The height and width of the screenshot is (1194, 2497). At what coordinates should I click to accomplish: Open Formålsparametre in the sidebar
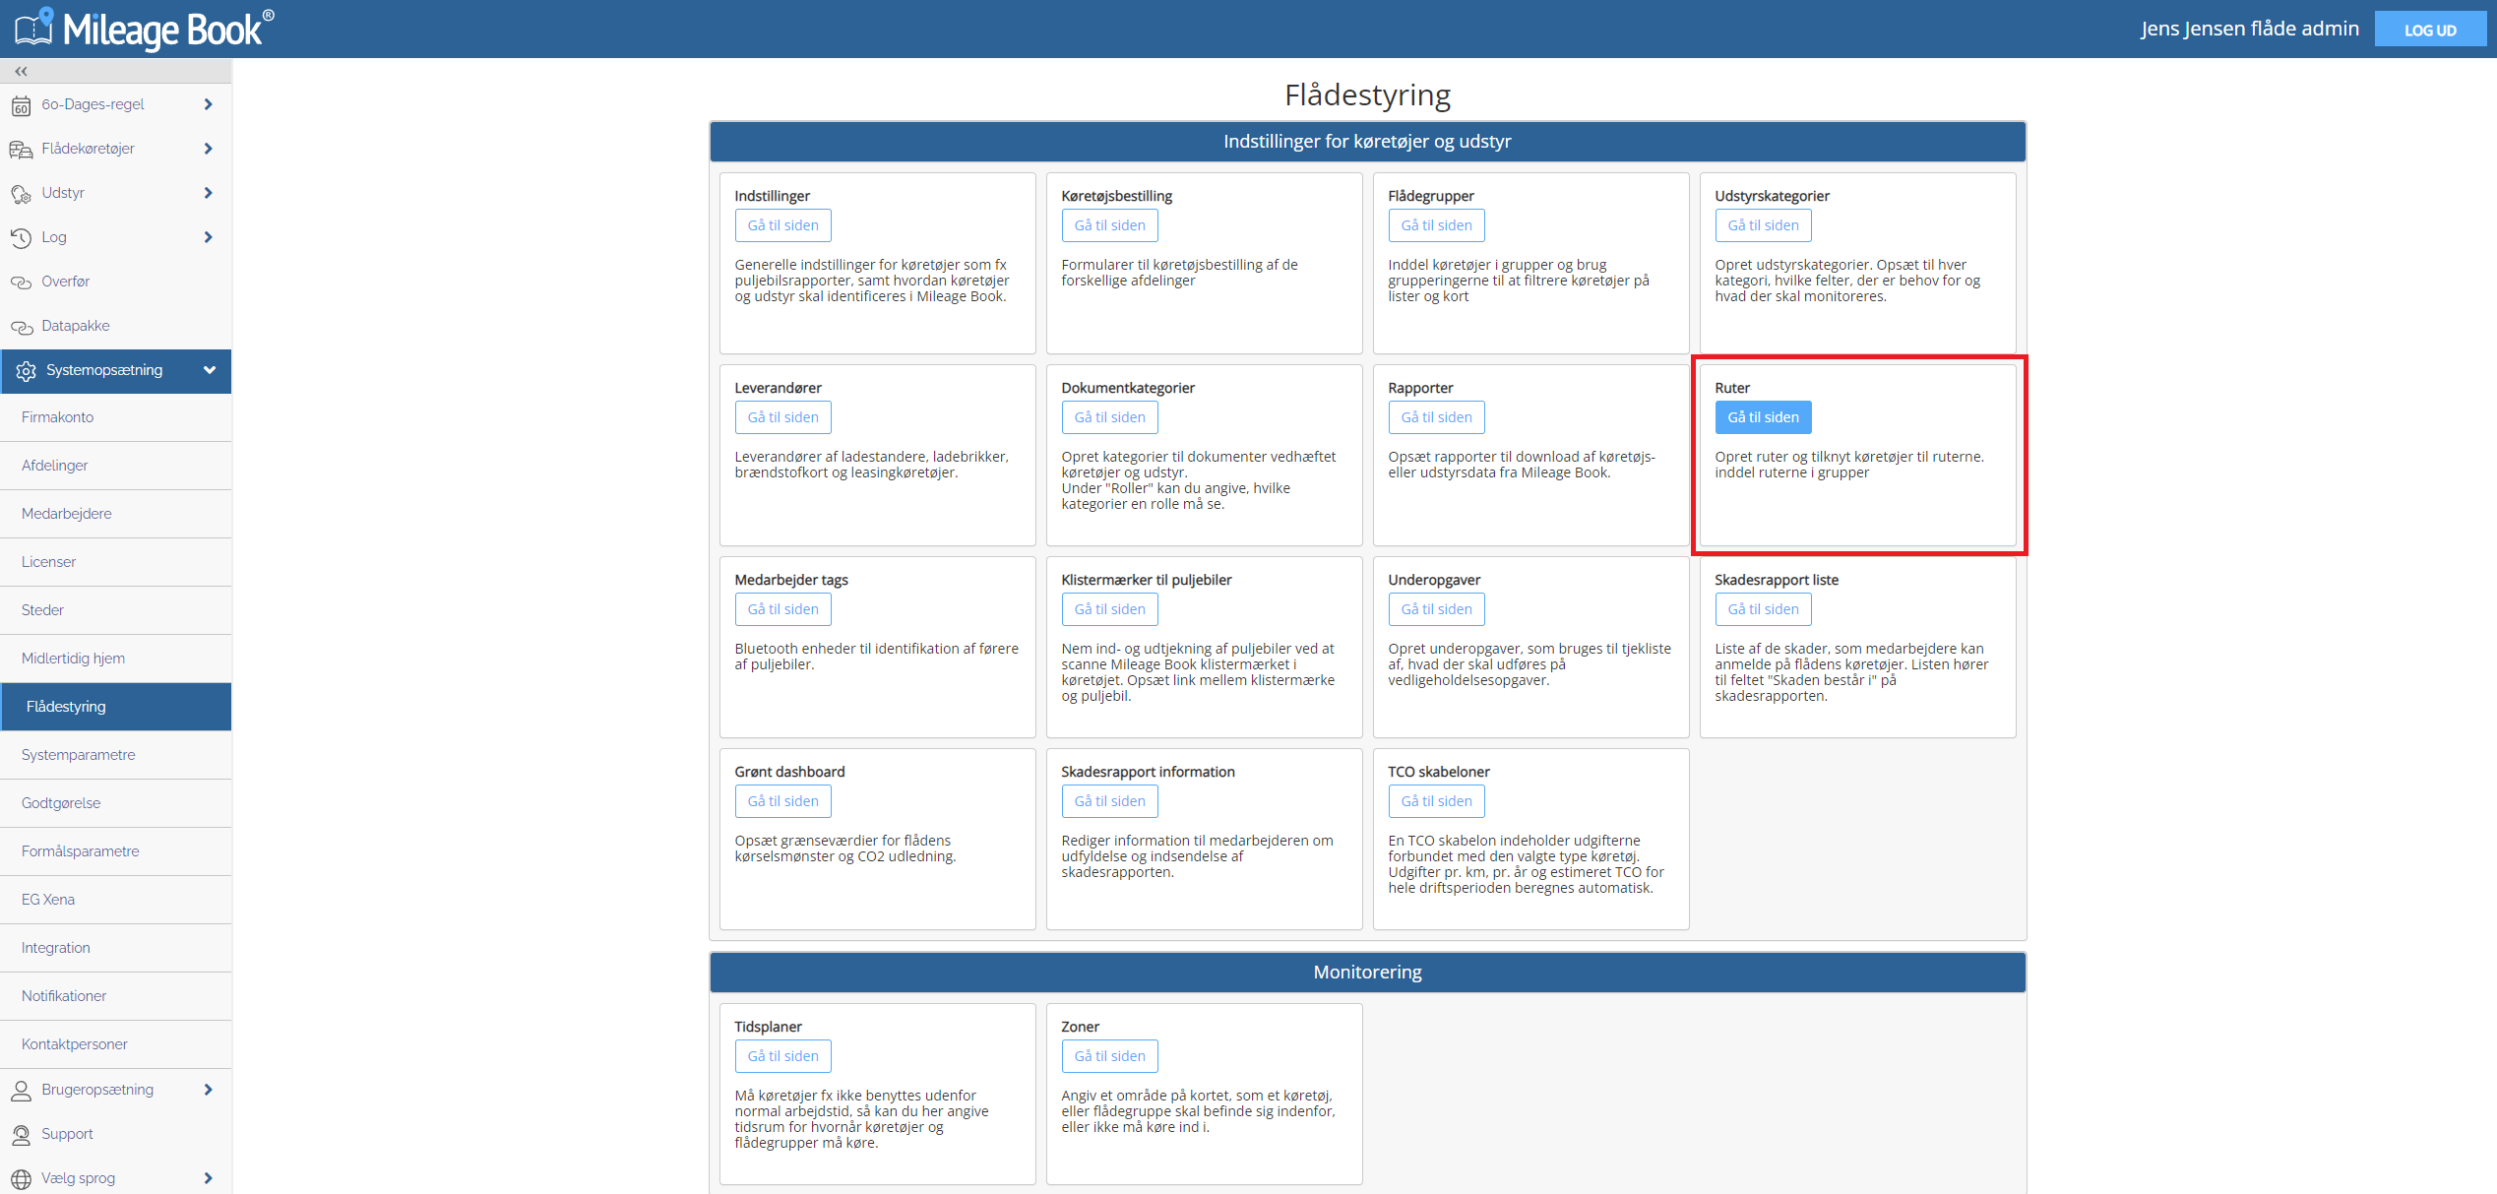coord(116,851)
